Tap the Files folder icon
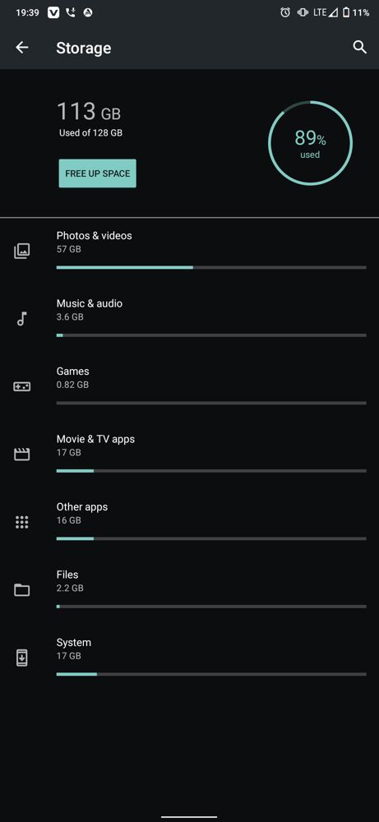This screenshot has height=822, width=379. (x=21, y=589)
